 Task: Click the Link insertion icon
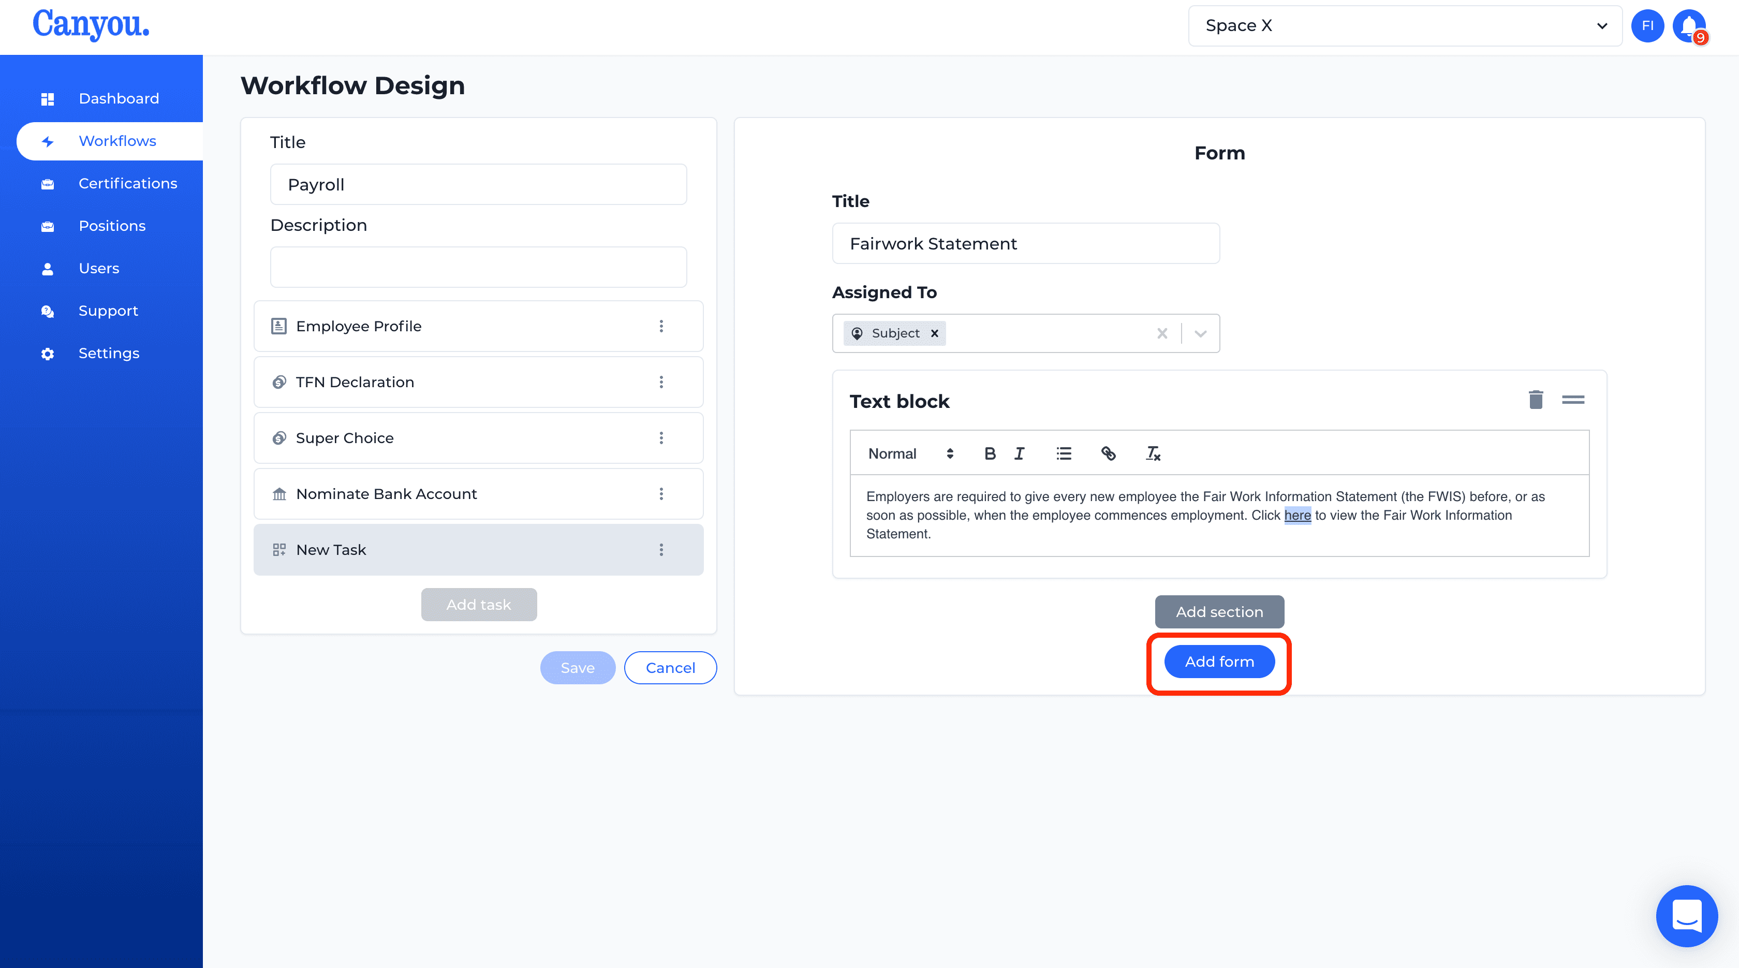(1107, 453)
